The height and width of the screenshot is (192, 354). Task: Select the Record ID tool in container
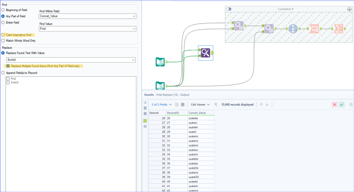click(293, 29)
